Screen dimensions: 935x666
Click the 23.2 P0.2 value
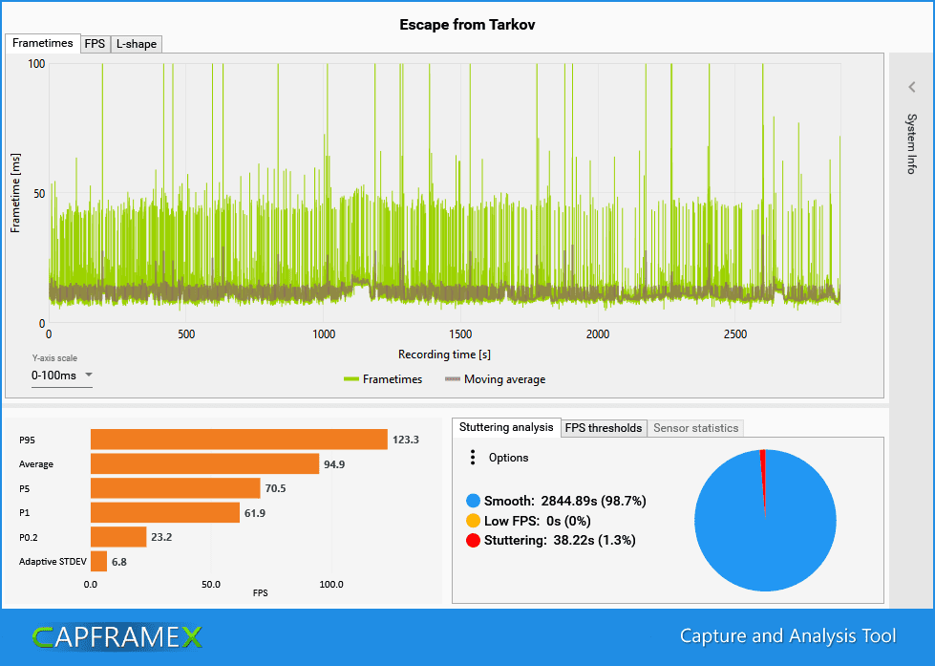[x=161, y=537]
